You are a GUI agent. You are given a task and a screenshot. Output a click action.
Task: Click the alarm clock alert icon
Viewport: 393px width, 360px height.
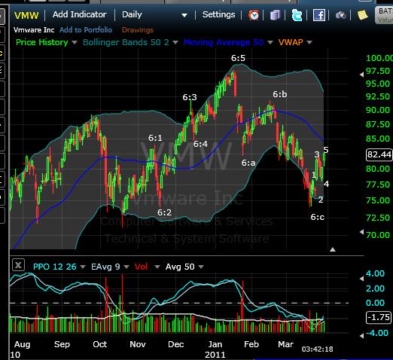pyautogui.click(x=254, y=15)
